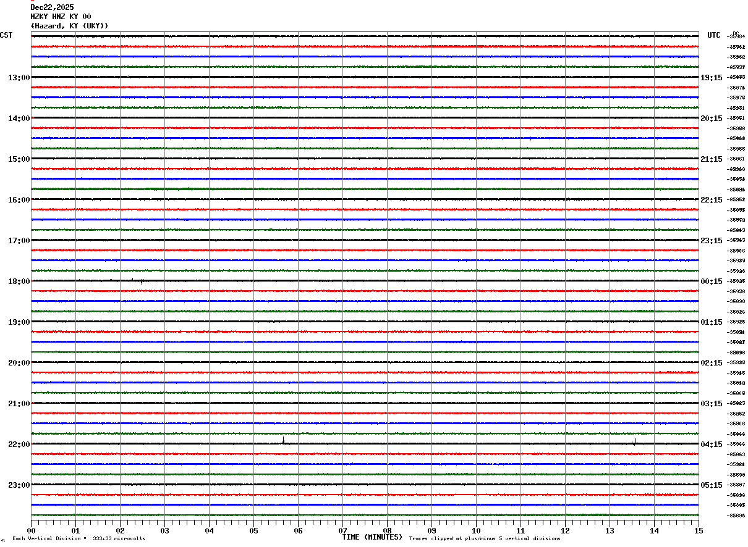Click minute tick label 03 on time axis
Viewport: 748px width, 547px height.
(164, 530)
